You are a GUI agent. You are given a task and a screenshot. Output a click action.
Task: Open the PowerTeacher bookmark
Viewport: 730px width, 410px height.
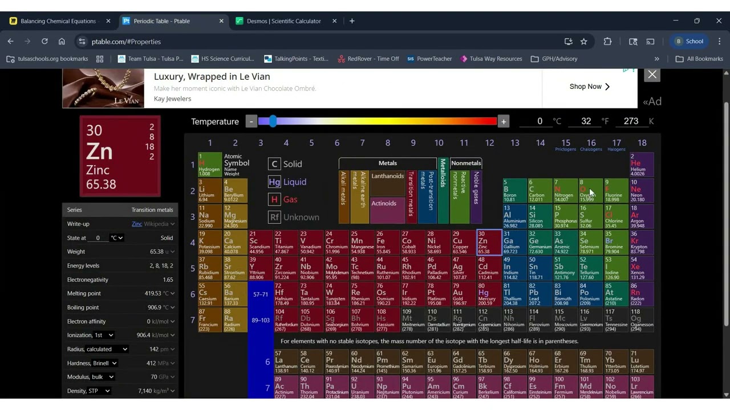pyautogui.click(x=429, y=59)
